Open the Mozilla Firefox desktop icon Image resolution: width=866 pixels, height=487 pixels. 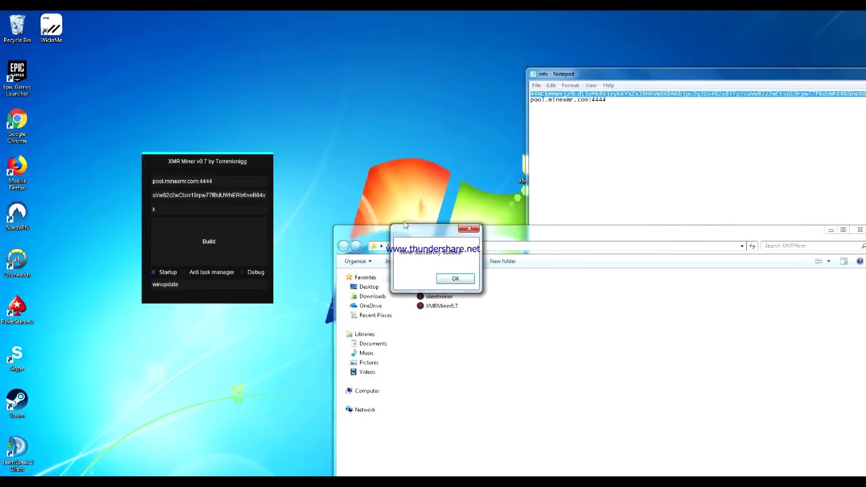[x=17, y=173]
